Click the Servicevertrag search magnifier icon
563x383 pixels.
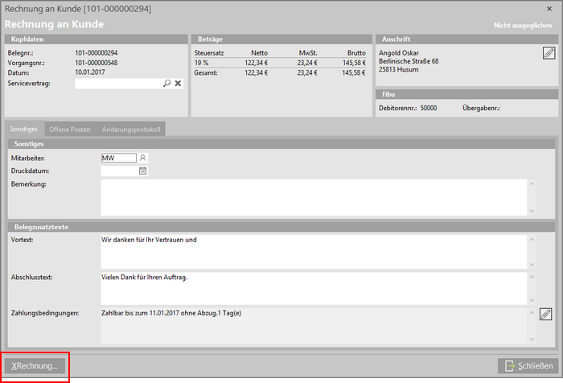(166, 83)
